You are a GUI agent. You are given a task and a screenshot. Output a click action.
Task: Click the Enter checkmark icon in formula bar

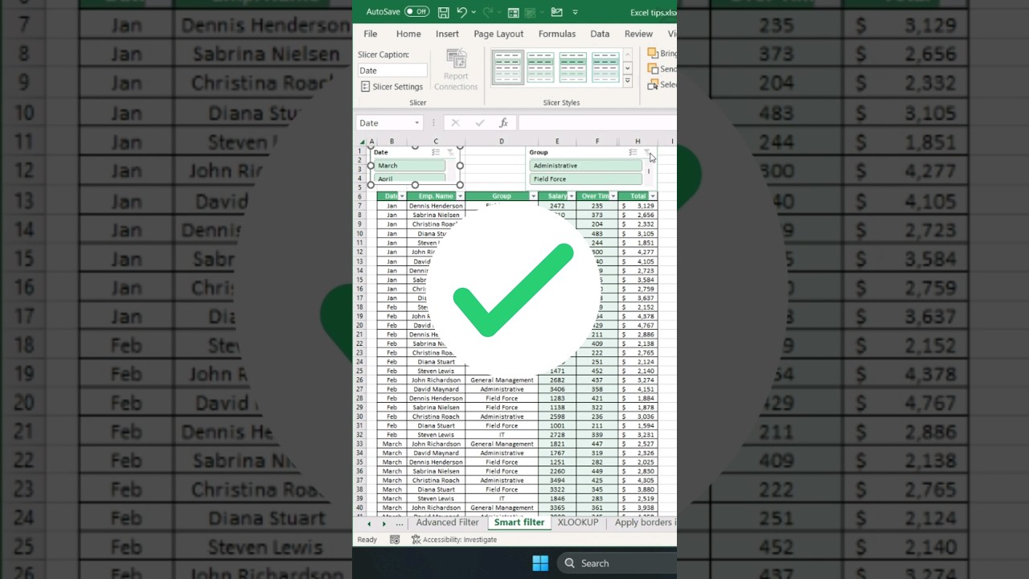[x=480, y=123]
